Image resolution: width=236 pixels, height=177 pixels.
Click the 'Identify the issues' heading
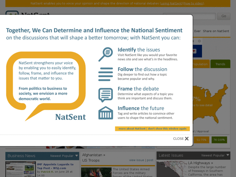pos(139,50)
